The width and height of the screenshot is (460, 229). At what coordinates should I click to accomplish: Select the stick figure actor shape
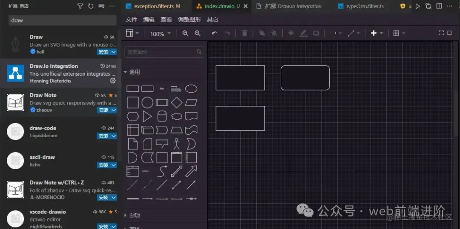177,144
